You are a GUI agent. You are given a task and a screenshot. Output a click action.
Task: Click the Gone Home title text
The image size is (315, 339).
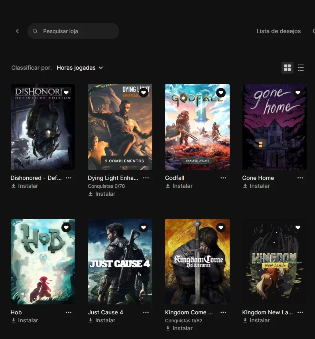click(x=258, y=178)
